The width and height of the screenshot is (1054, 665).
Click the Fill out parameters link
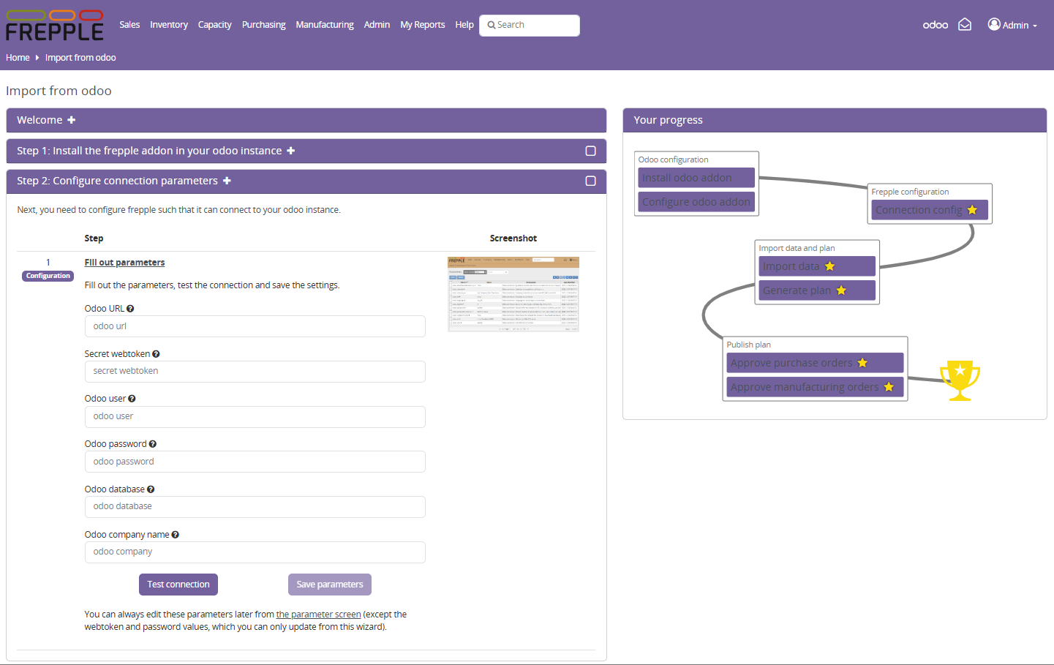pos(124,263)
